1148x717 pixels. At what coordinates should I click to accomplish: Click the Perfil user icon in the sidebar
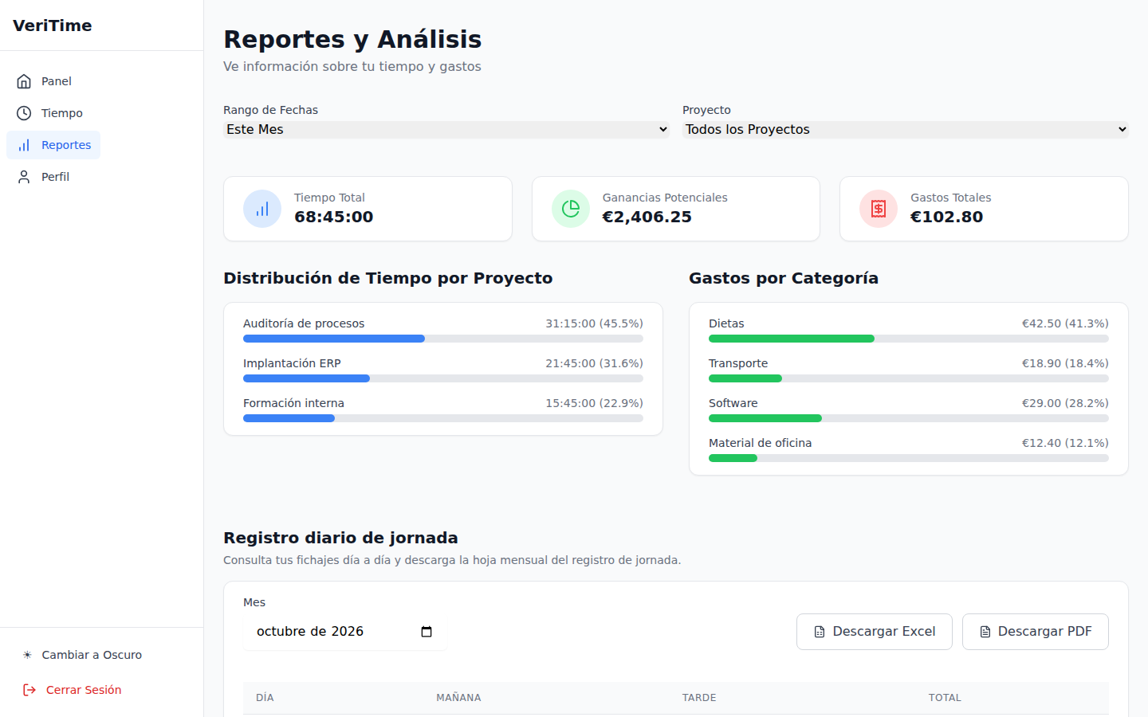coord(24,177)
